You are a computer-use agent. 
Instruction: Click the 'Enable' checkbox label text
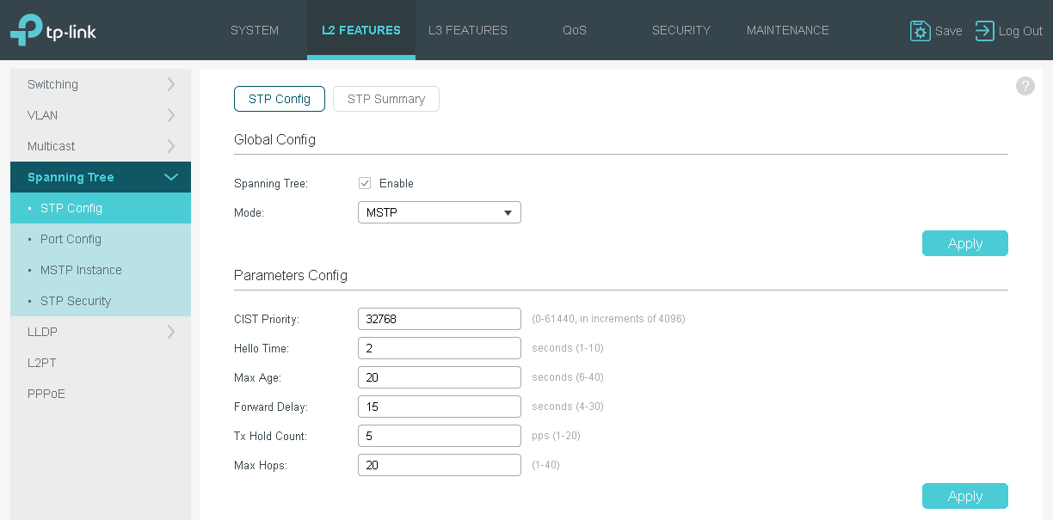397,183
